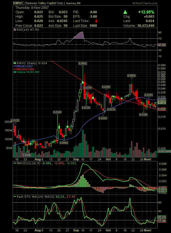Click the MA(200) 0.020 legend text
Viewport: 171px width, 233px height.
pos(25,69)
